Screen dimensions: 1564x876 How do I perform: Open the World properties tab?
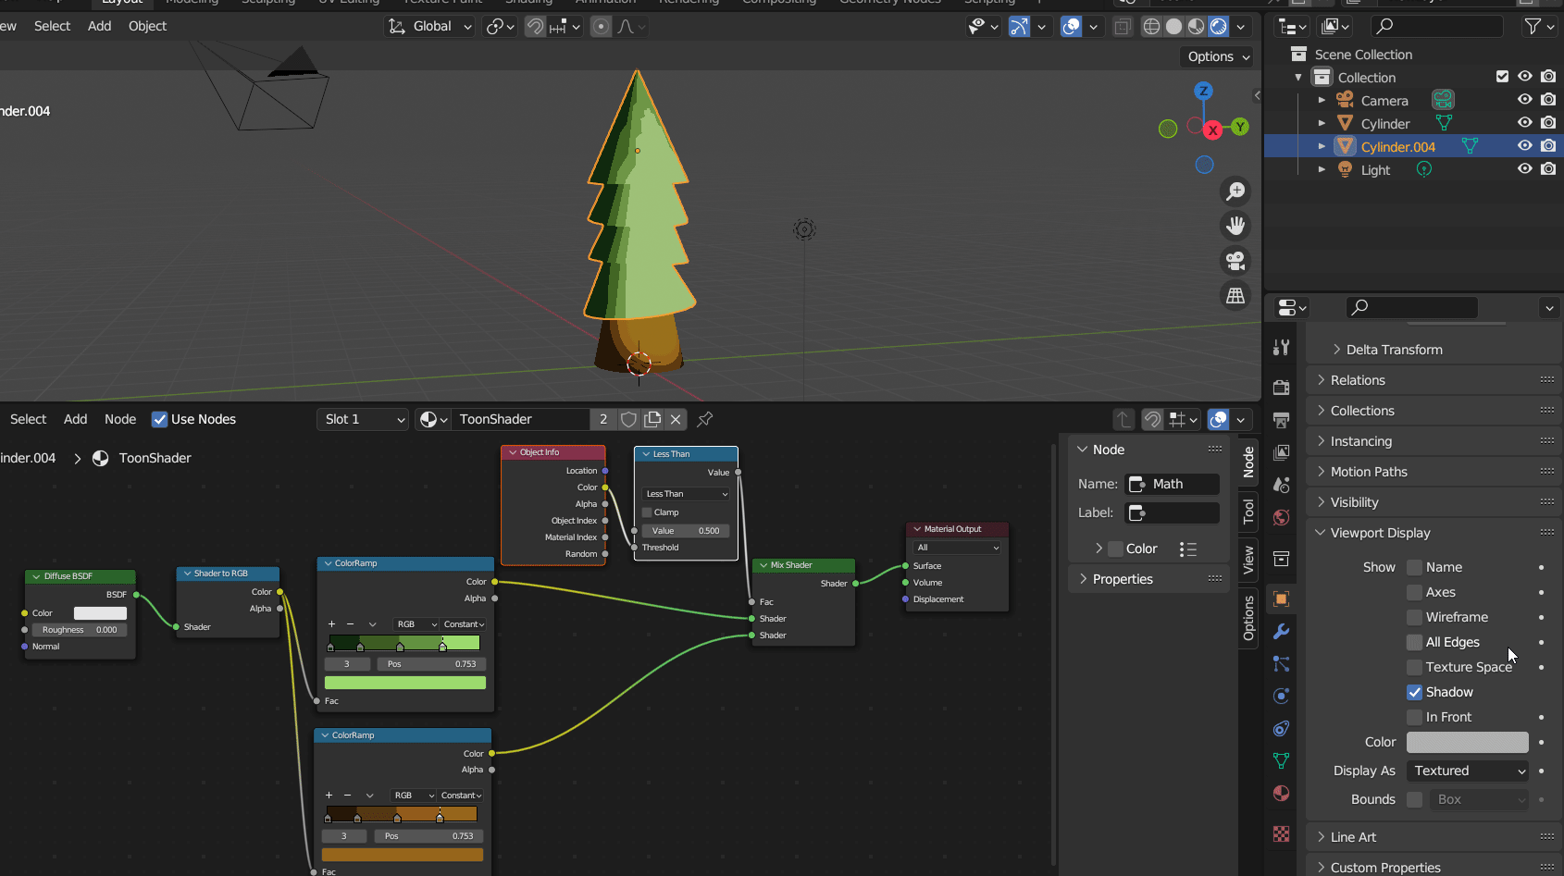[1281, 517]
